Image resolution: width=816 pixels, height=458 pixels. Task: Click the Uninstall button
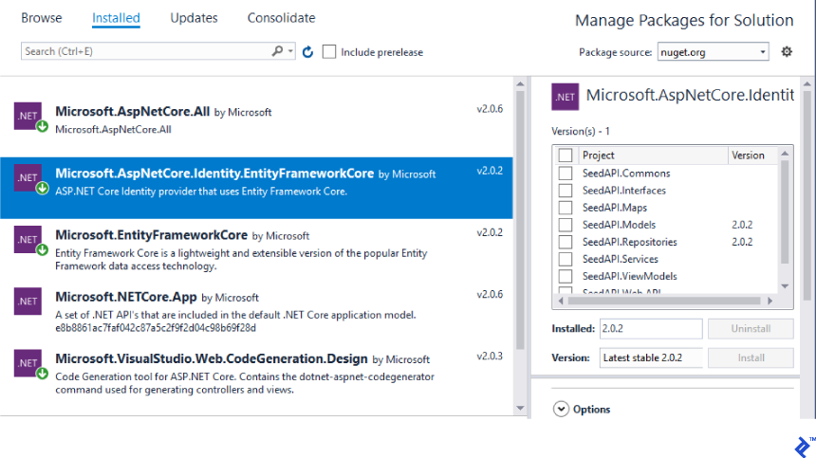coord(751,329)
